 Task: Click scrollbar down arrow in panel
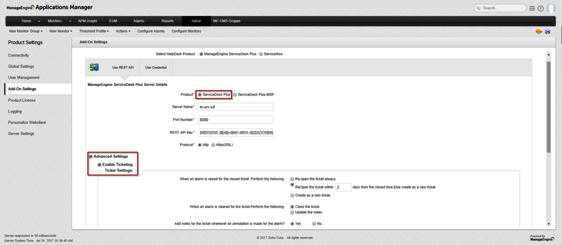[548, 224]
